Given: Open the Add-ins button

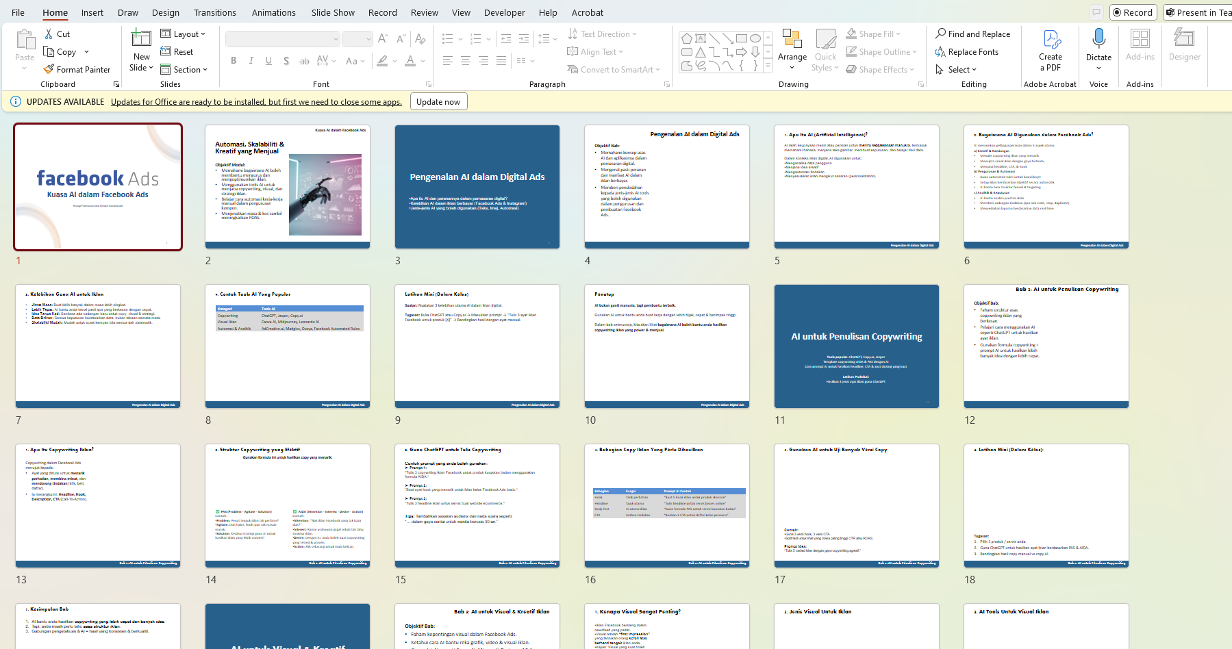Looking at the screenshot, I should [1140, 45].
